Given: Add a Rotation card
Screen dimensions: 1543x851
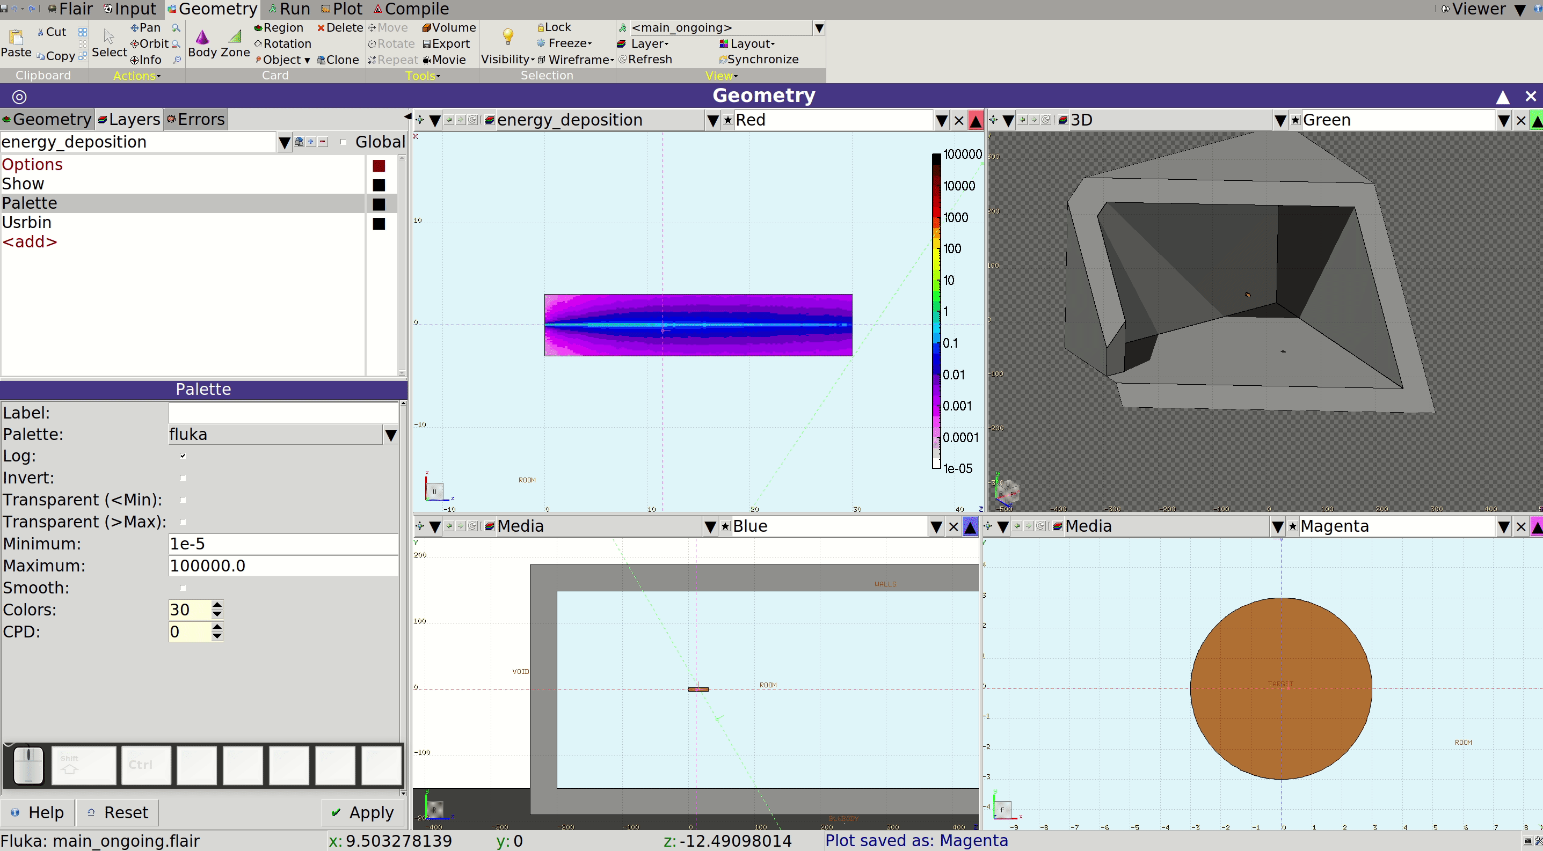Looking at the screenshot, I should coord(283,43).
